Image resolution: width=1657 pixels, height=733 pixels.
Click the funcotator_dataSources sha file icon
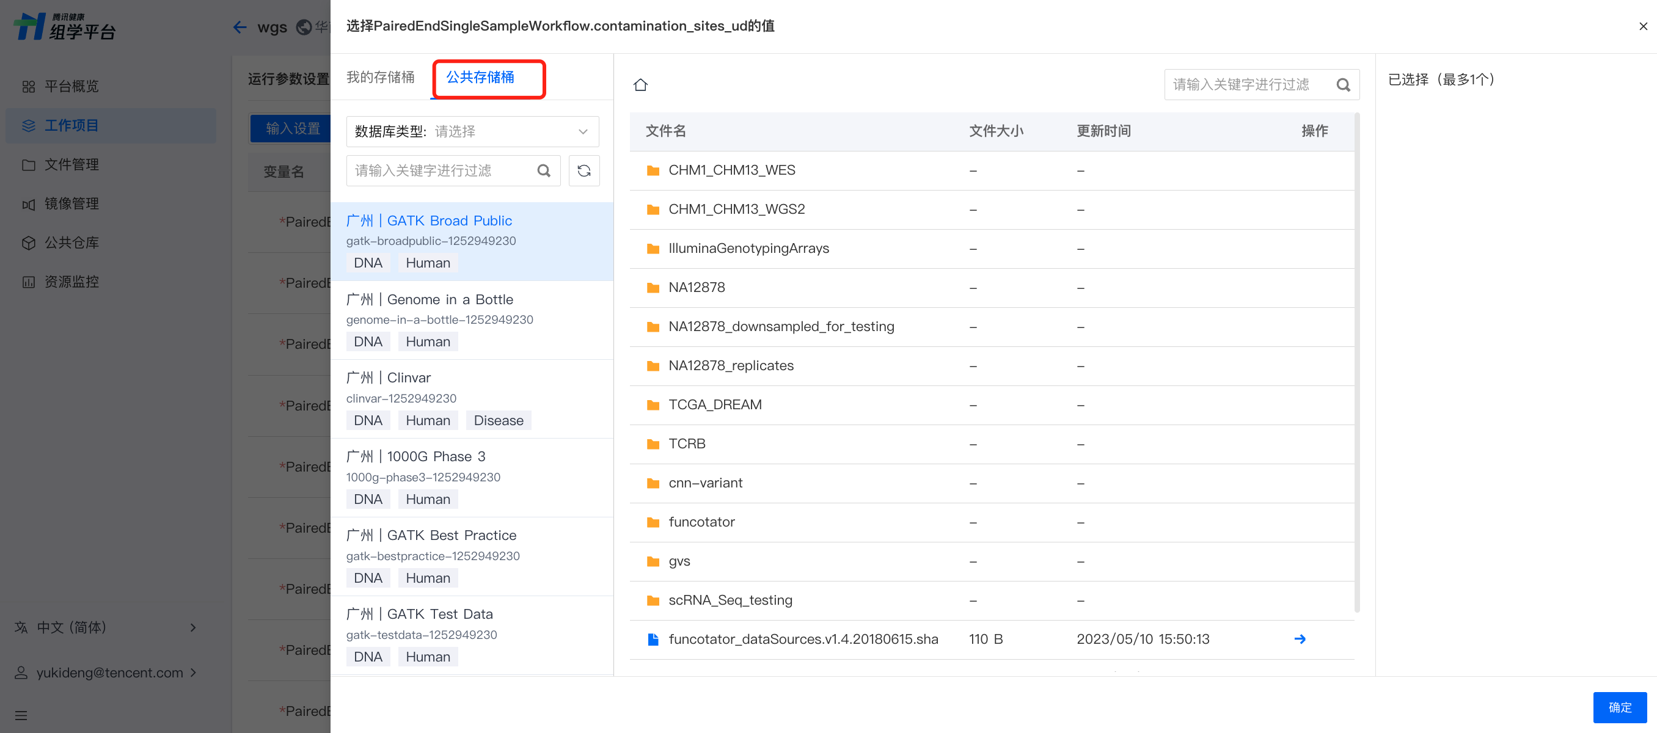(653, 639)
